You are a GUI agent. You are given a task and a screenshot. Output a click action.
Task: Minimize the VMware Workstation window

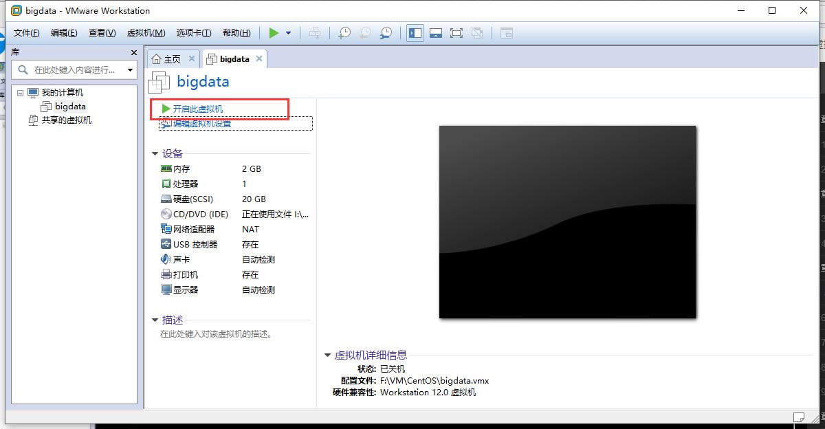pos(740,10)
